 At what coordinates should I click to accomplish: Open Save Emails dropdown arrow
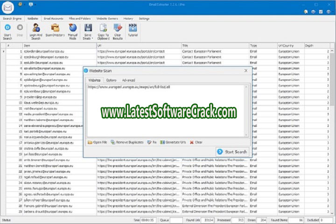point(92,39)
